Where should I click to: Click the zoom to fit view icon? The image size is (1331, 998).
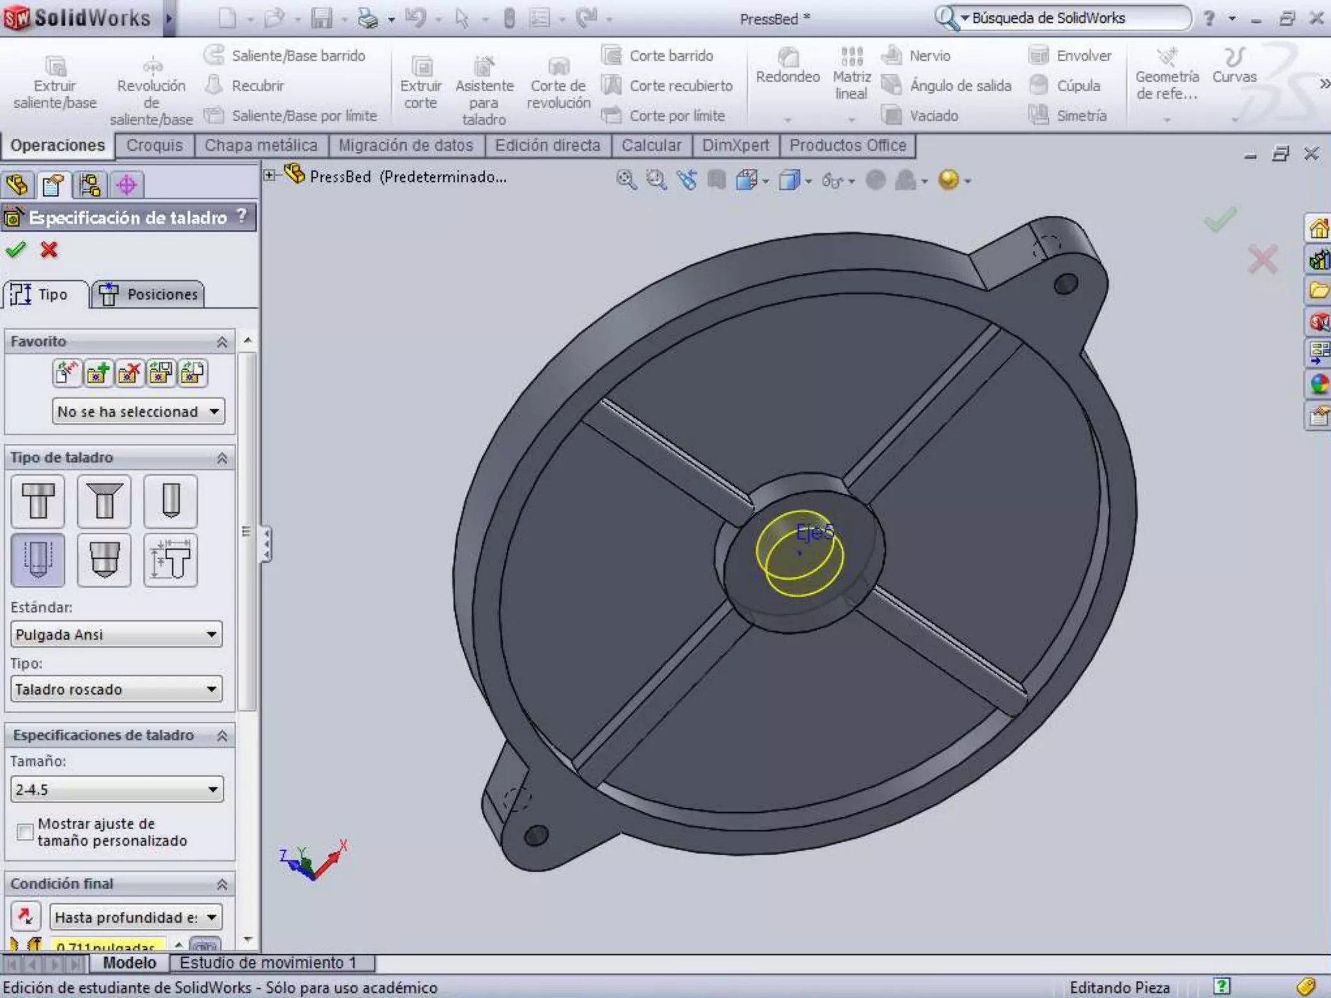(626, 180)
